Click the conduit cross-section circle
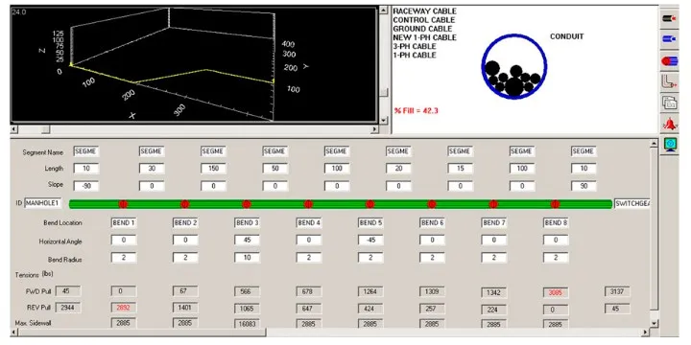691x345 pixels. click(x=513, y=66)
